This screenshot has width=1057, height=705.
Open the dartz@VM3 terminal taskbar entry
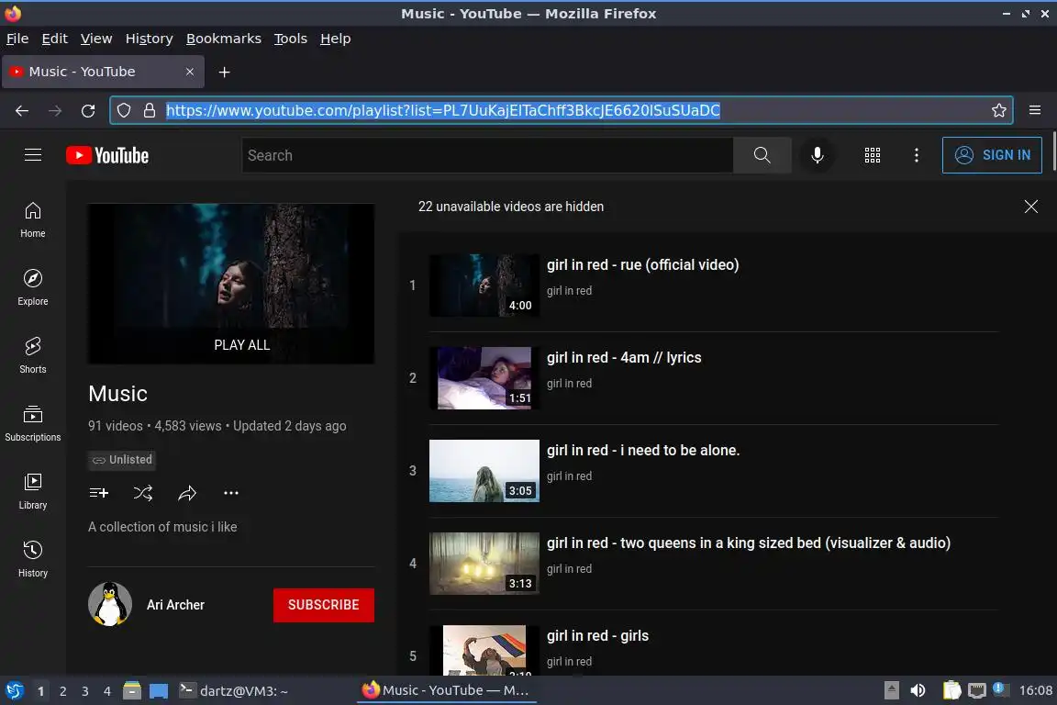[x=233, y=691]
